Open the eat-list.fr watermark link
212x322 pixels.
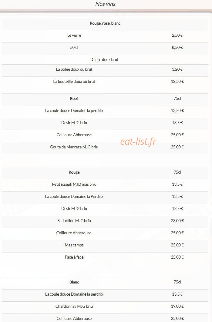tap(138, 141)
